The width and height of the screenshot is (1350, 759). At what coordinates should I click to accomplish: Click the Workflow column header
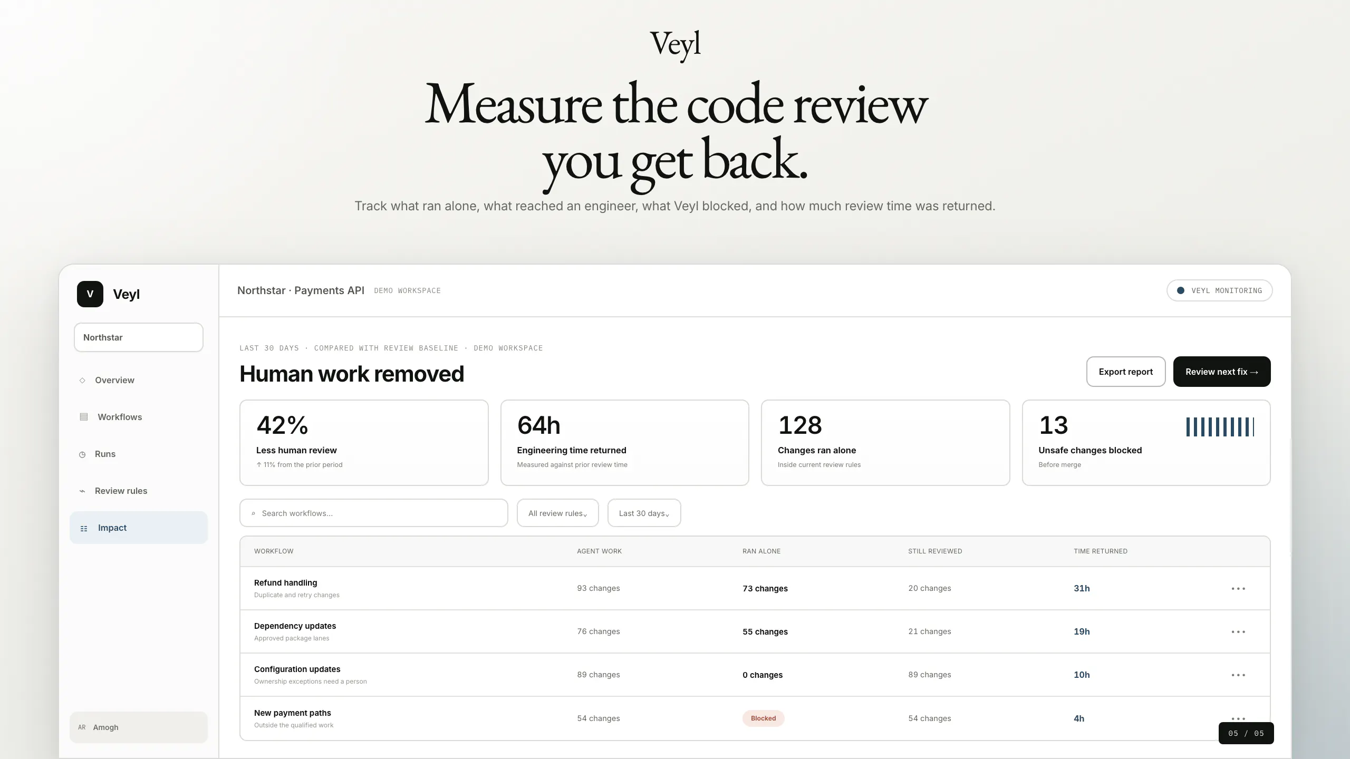pos(274,551)
